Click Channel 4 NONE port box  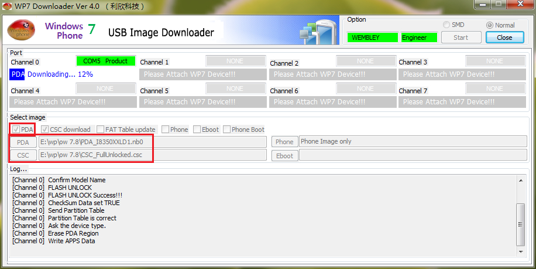(x=106, y=88)
